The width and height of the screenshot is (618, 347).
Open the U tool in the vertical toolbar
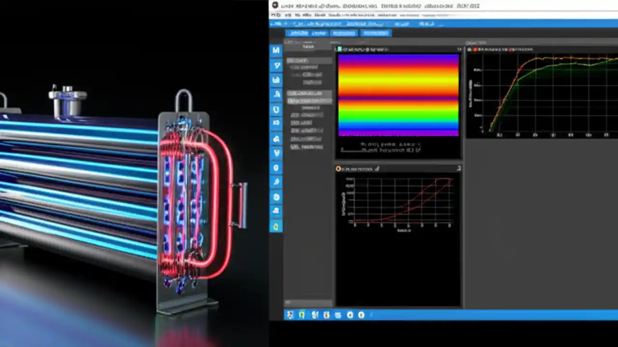(x=276, y=109)
